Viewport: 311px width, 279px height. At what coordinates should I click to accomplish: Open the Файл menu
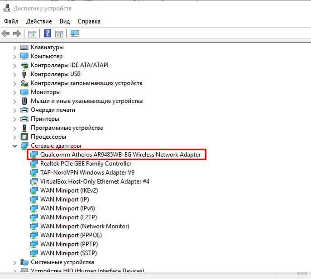coord(11,21)
